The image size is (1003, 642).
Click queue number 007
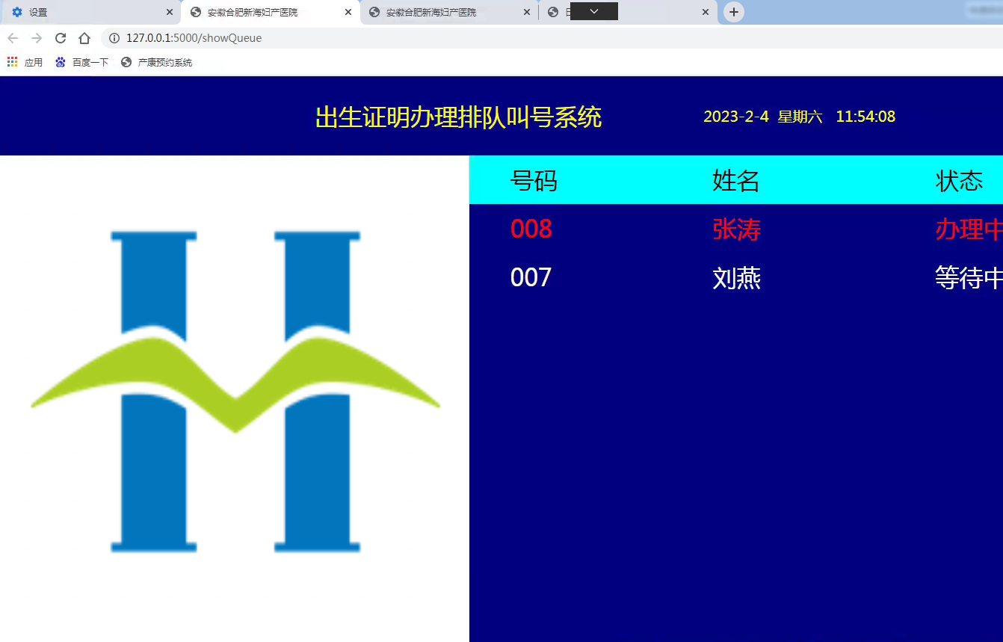(x=531, y=277)
